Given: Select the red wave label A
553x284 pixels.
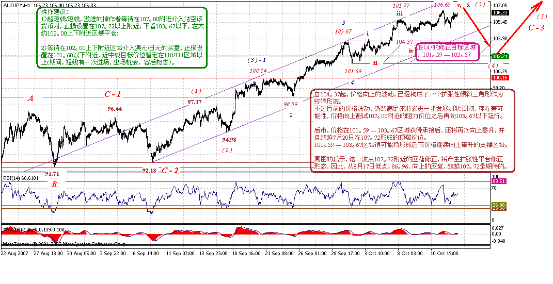Looking at the screenshot, I should pos(30,99).
